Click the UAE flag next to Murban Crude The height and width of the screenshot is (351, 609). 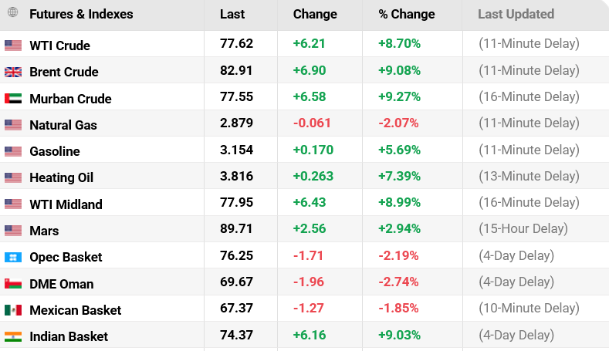(x=13, y=99)
